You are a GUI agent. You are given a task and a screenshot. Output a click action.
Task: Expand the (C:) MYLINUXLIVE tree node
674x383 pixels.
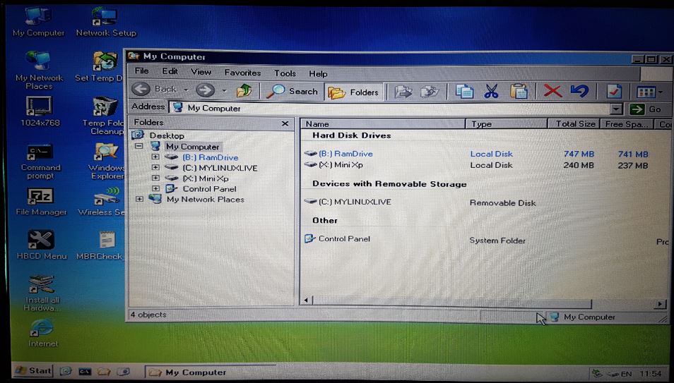coord(155,167)
